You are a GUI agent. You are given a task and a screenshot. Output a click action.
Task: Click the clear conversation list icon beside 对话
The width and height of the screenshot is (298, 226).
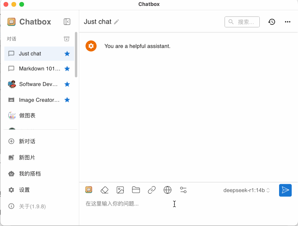pos(67,39)
